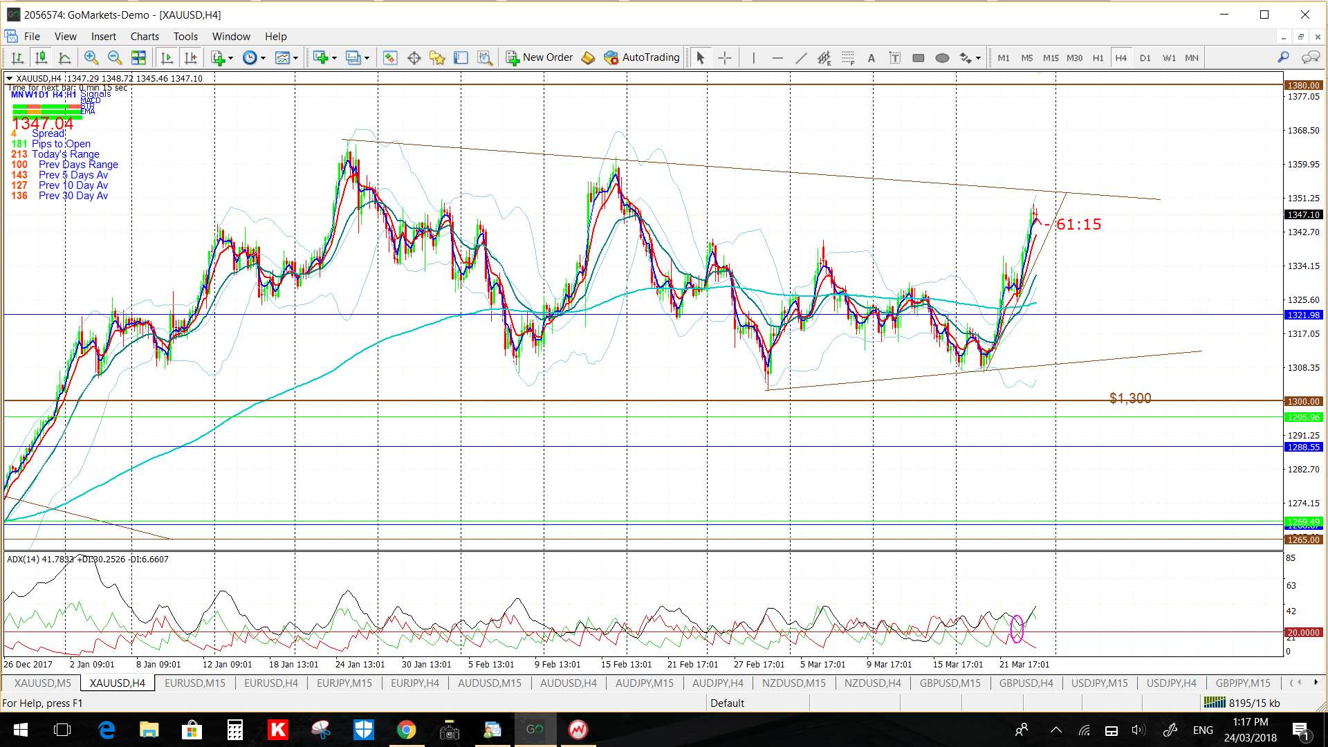This screenshot has height=747, width=1328.
Task: Open the profiles dropdown arrow
Action: [367, 58]
